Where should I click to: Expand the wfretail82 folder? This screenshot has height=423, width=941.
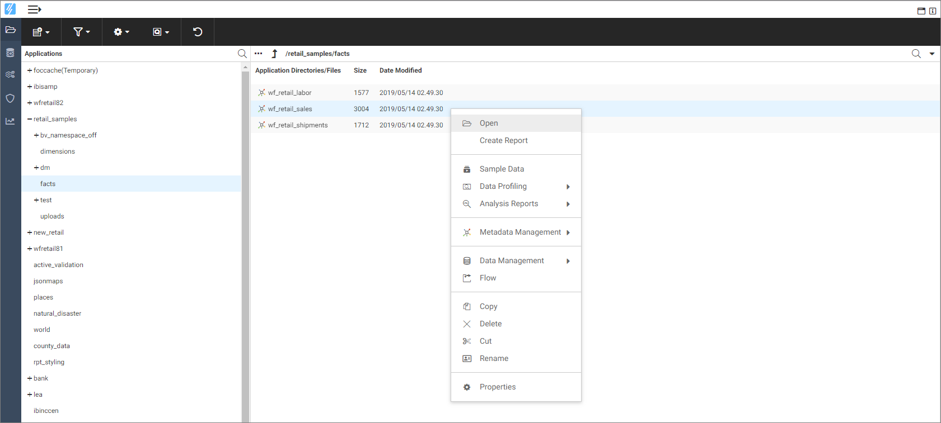[x=30, y=103]
